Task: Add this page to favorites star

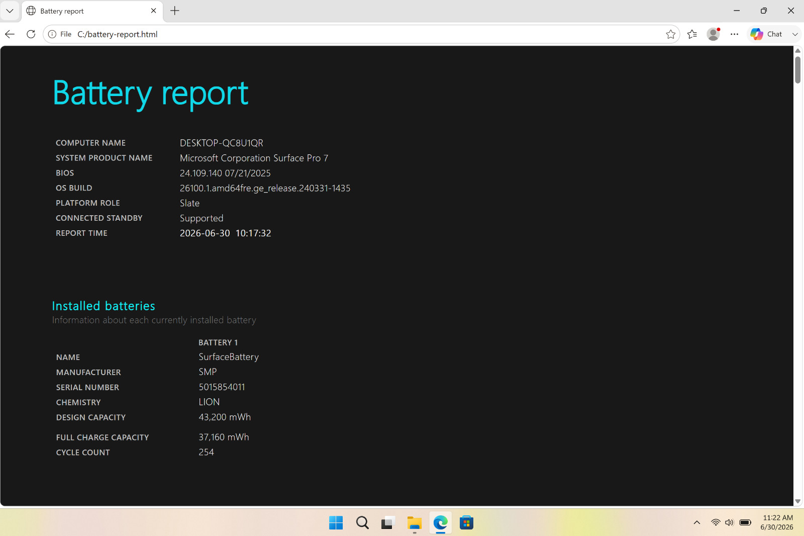Action: 670,34
